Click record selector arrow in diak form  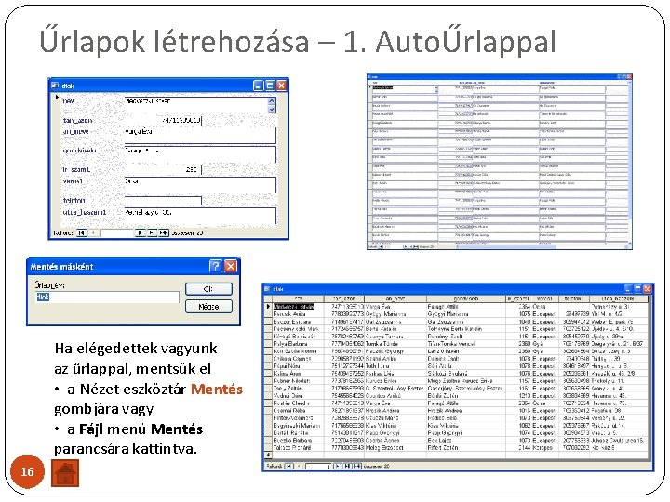click(x=57, y=98)
